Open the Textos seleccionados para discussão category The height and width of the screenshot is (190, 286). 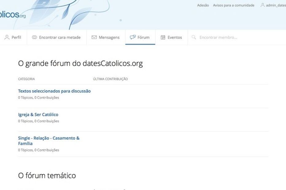click(x=54, y=91)
